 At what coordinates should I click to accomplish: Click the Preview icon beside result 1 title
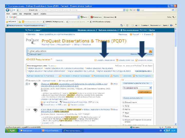coord(112,84)
